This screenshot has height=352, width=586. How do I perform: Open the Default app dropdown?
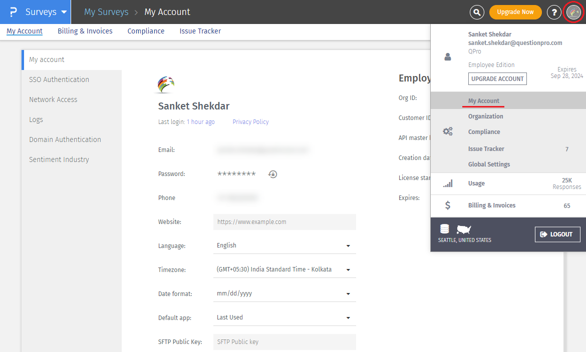coord(284,317)
